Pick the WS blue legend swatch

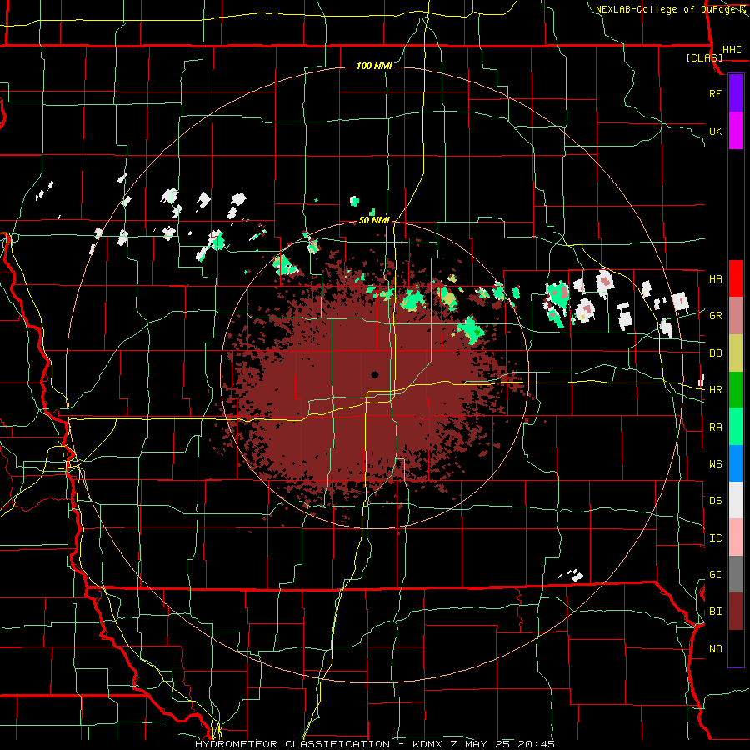736,463
